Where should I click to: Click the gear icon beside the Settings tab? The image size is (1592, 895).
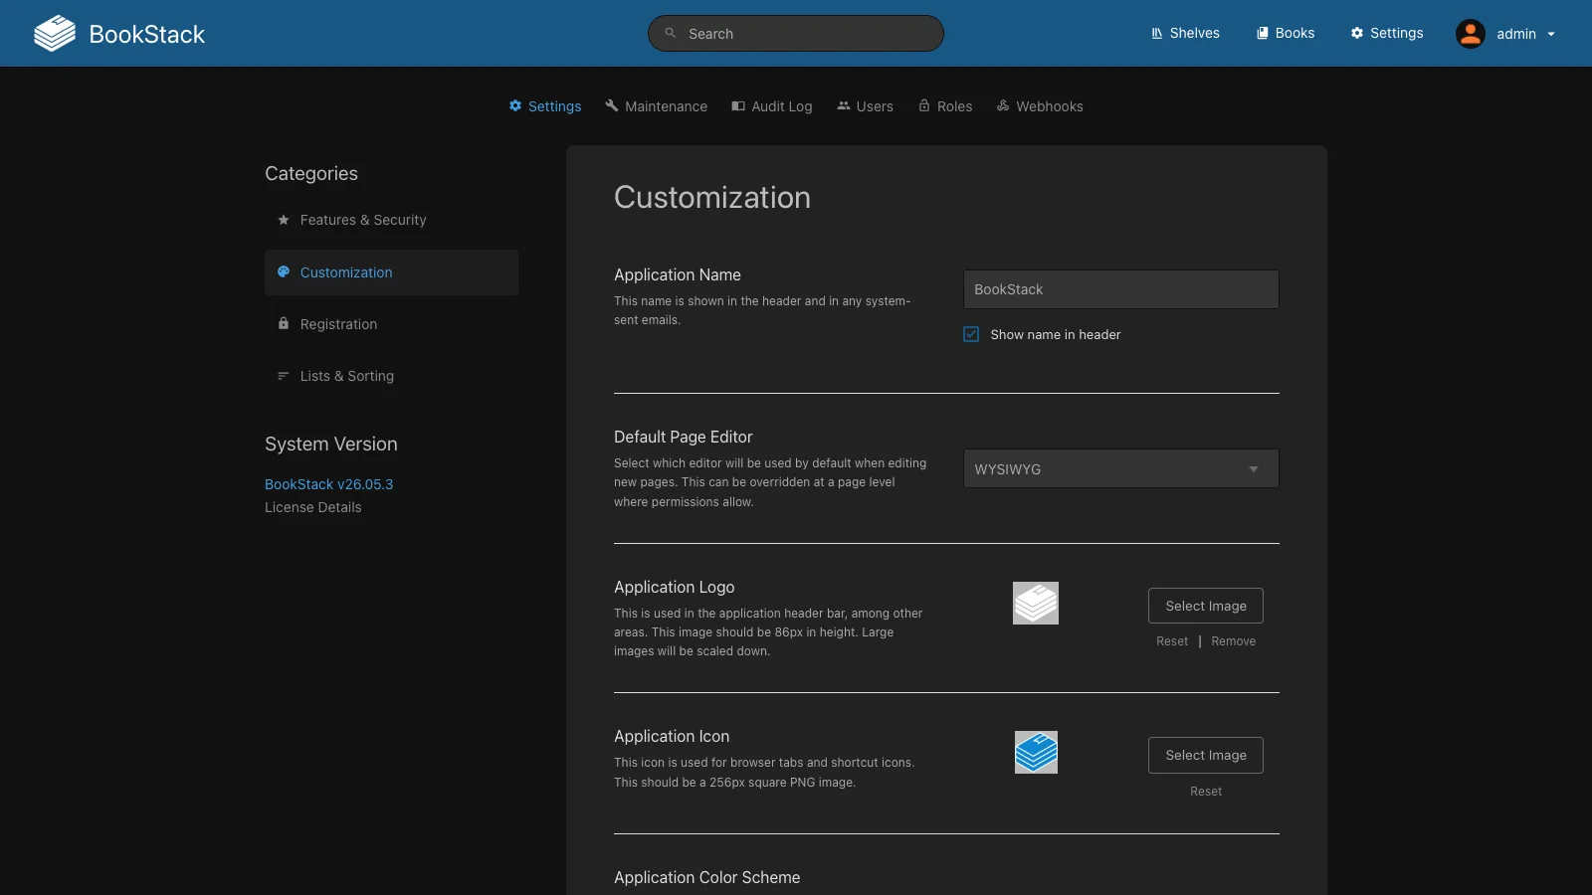(515, 105)
